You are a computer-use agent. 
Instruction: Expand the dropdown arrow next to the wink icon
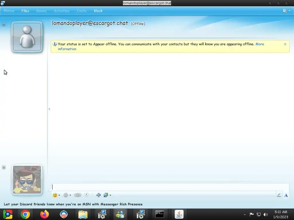tap(70, 195)
